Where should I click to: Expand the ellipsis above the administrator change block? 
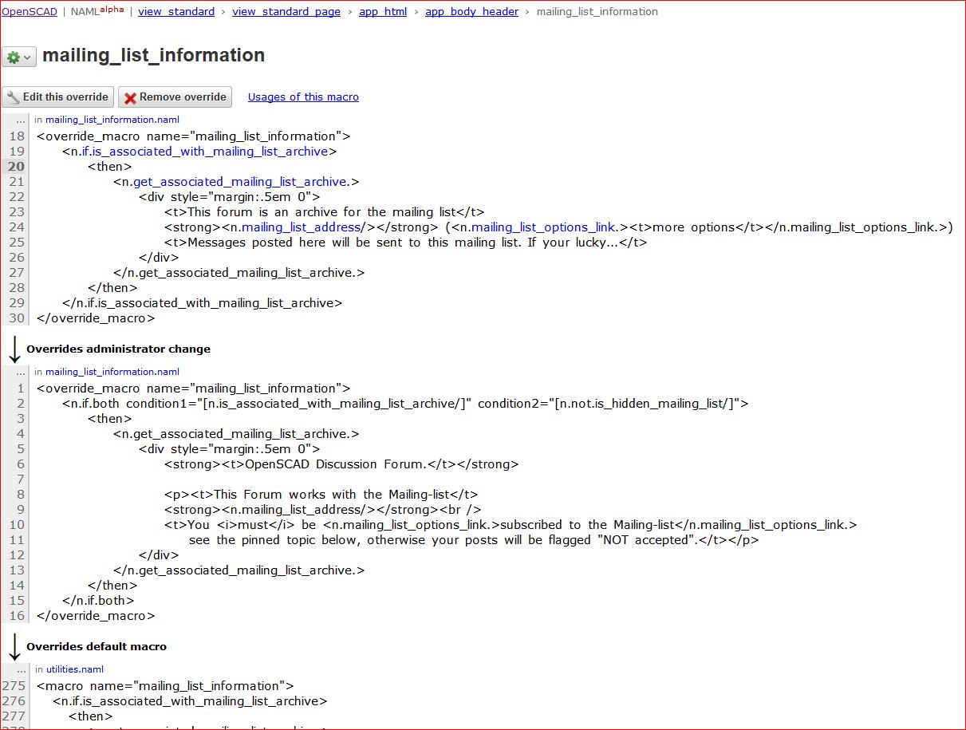[21, 373]
